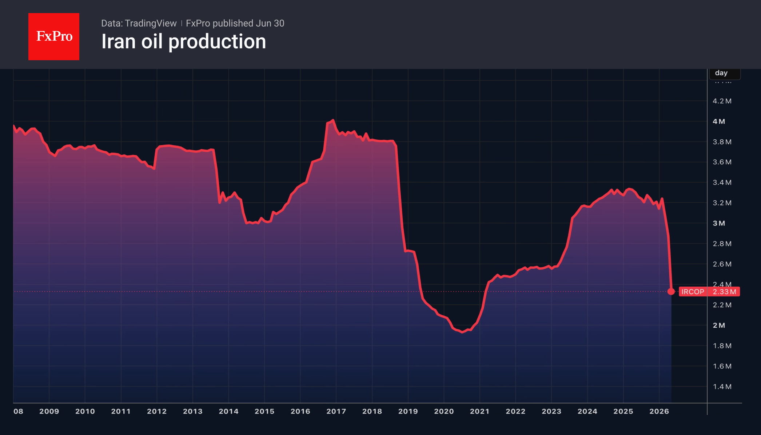Click the 2017 time axis label
761x435 pixels.
pyautogui.click(x=336, y=411)
